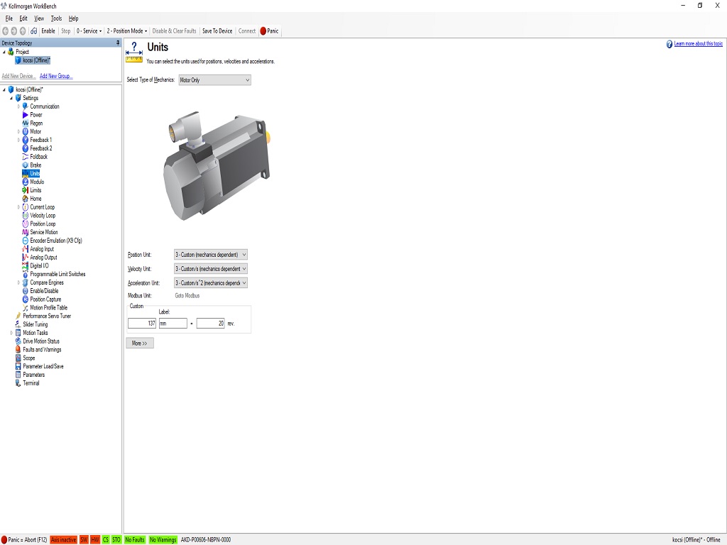Click the Brake icon
The image size is (727, 545).
(x=26, y=165)
